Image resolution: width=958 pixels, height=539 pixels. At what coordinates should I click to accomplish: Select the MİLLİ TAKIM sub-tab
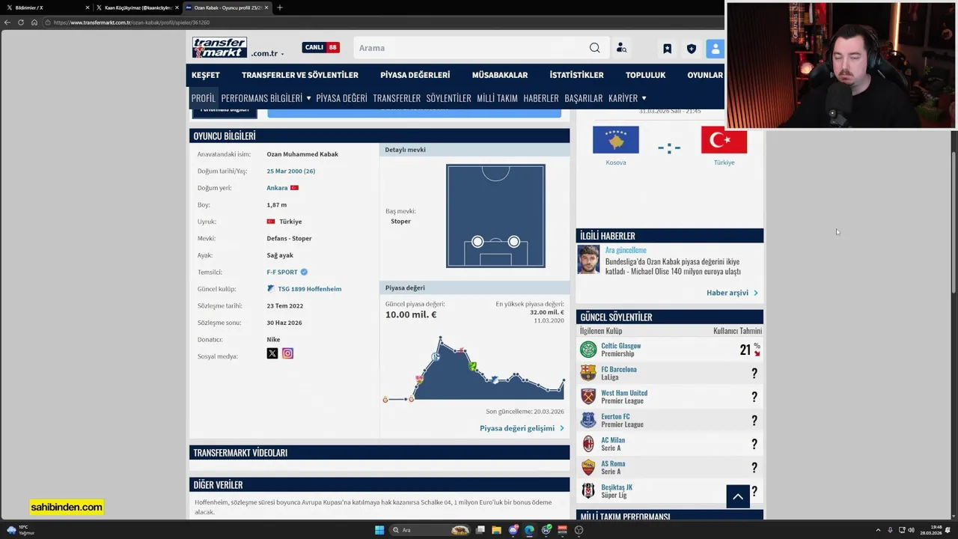[497, 98]
